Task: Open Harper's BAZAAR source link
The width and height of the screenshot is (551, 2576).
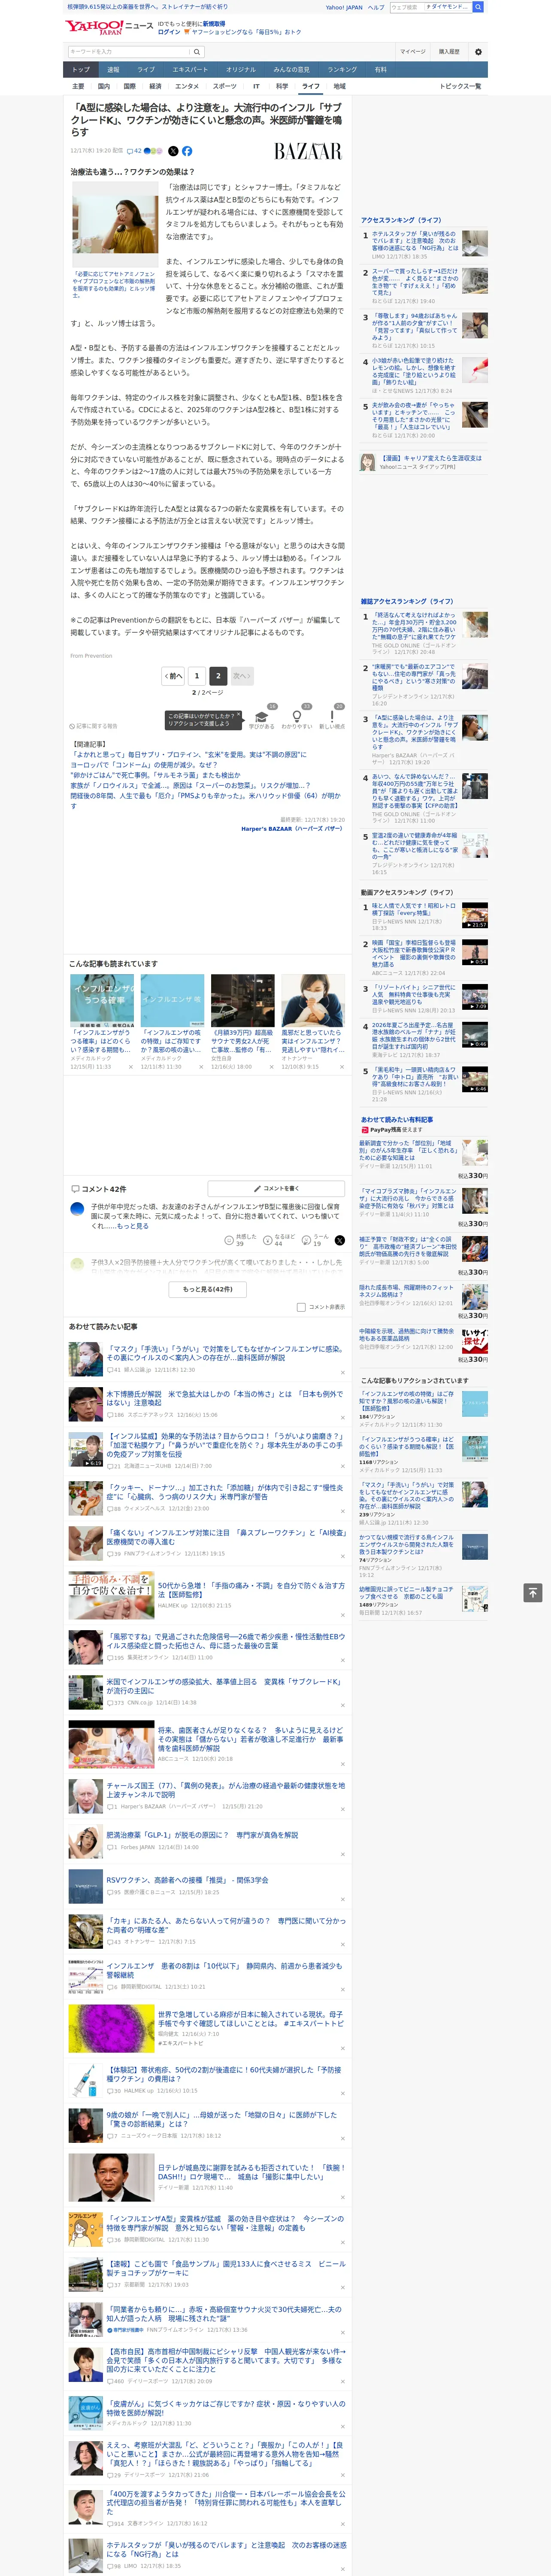Action: coord(291,828)
